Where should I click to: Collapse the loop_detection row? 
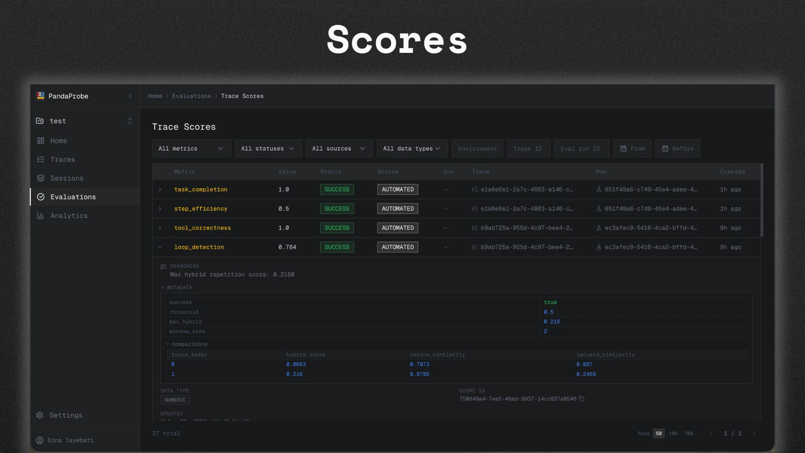pos(160,247)
